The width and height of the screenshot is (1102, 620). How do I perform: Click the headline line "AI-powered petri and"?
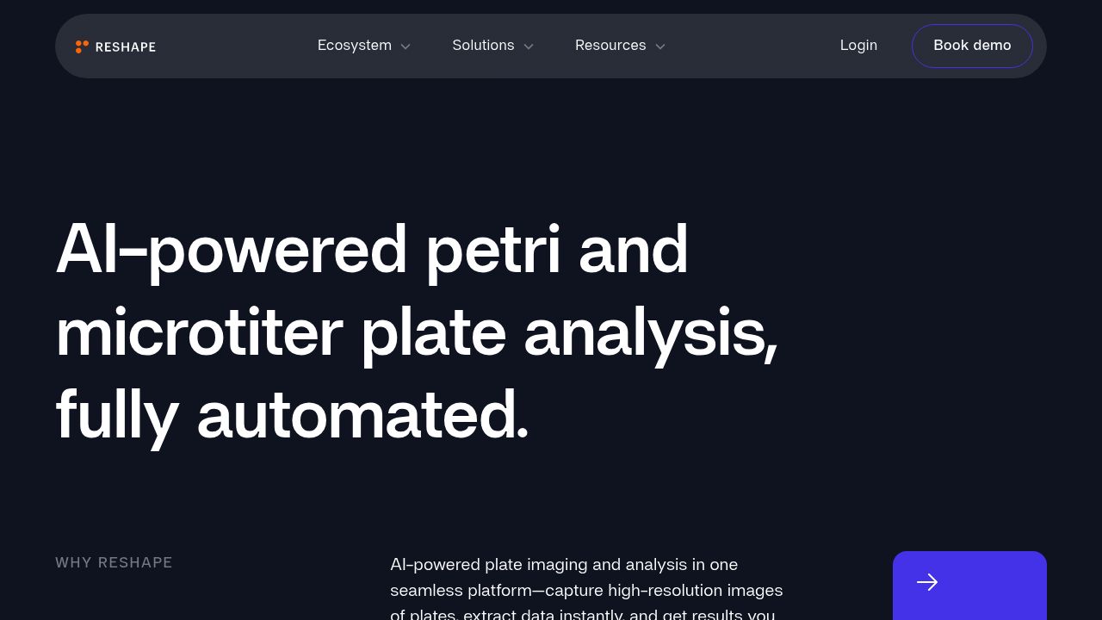pos(372,250)
